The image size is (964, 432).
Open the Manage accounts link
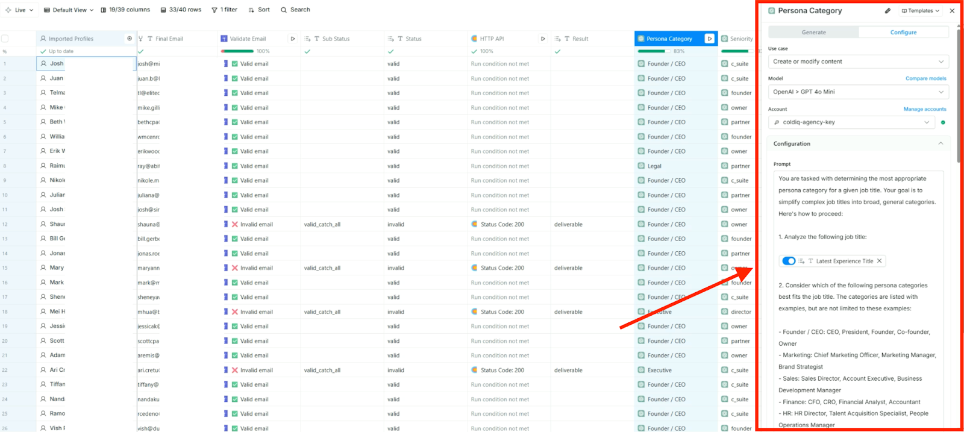[924, 109]
